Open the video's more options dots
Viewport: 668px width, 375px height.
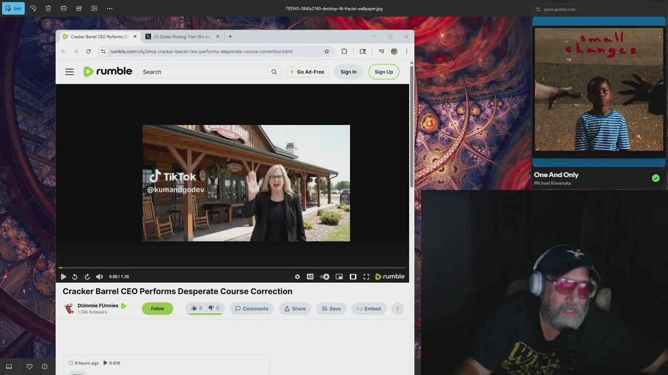coord(397,308)
